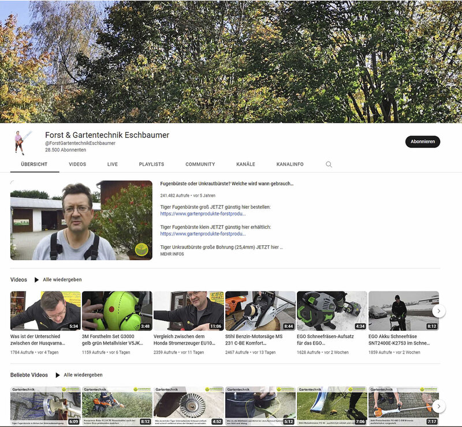Click 'Alle wiedergeben' next to Beliebte Videos
Viewport: 462px width, 427px height.
click(83, 375)
